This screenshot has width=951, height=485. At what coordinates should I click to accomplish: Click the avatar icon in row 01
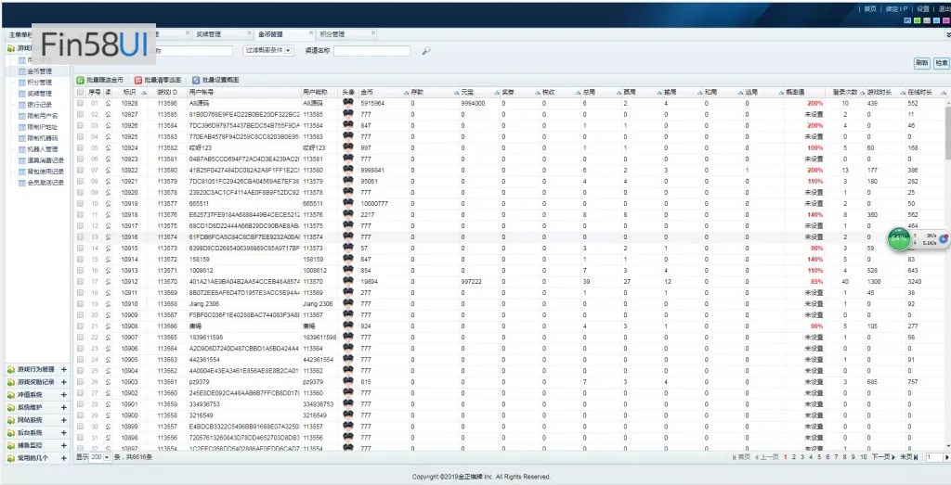tap(347, 103)
